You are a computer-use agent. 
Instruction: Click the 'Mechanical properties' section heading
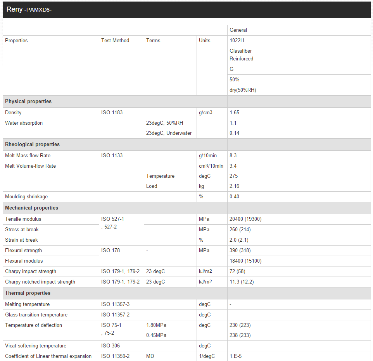(x=31, y=208)
